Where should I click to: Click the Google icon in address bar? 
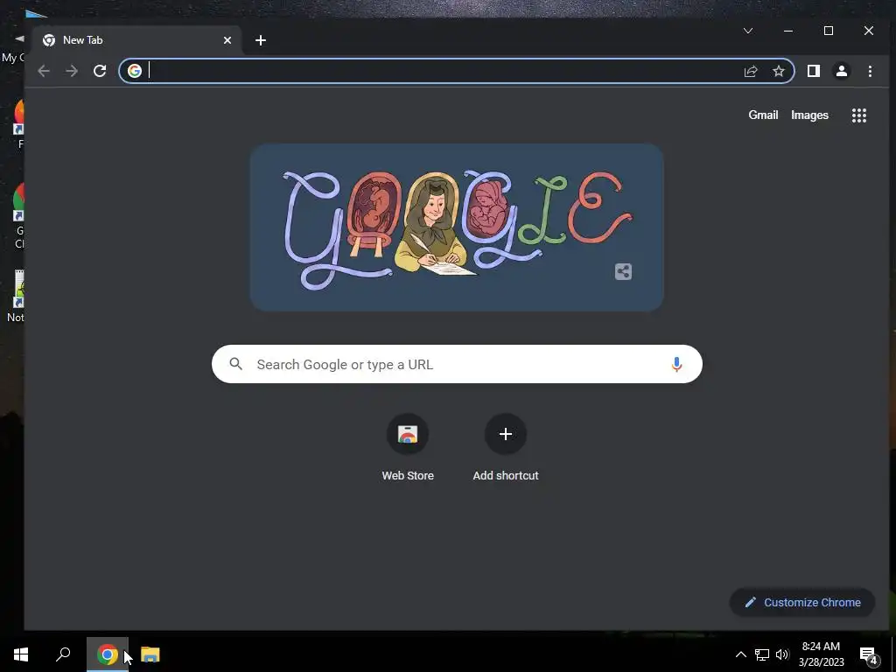pyautogui.click(x=134, y=71)
